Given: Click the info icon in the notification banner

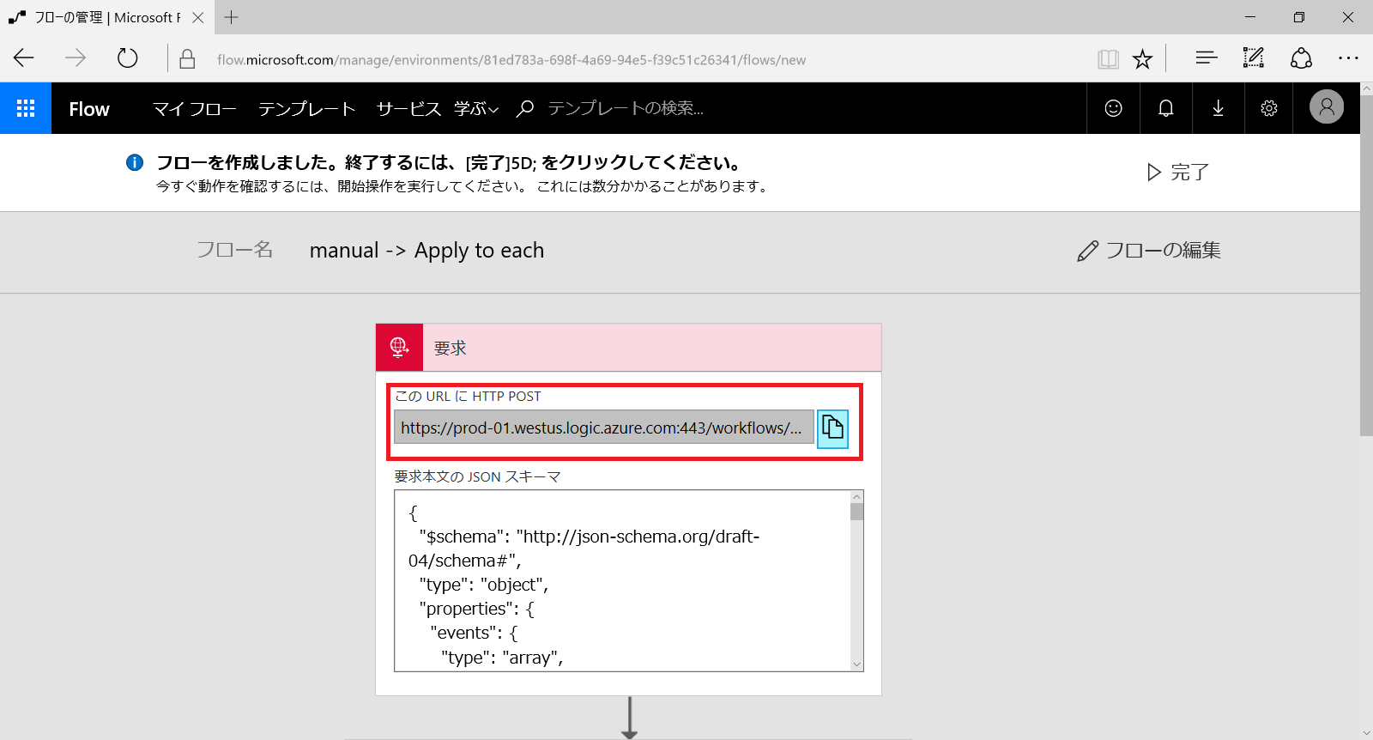Looking at the screenshot, I should 135,162.
